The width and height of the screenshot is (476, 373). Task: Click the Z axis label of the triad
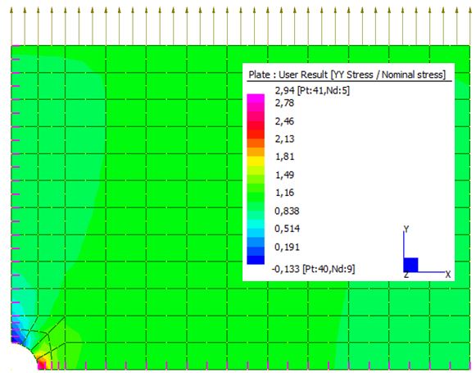406,275
